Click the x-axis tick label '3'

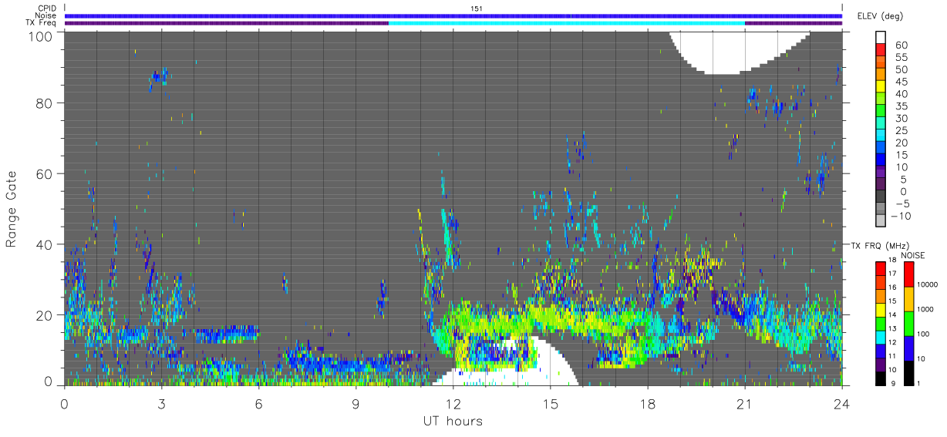pyautogui.click(x=161, y=403)
